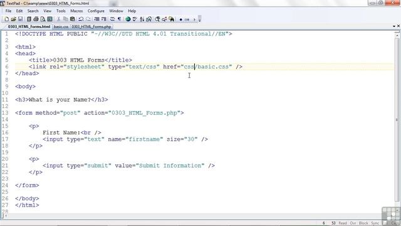The image size is (401, 226).
Task: Click the macro playback toolbar icon
Action: pos(187,19)
